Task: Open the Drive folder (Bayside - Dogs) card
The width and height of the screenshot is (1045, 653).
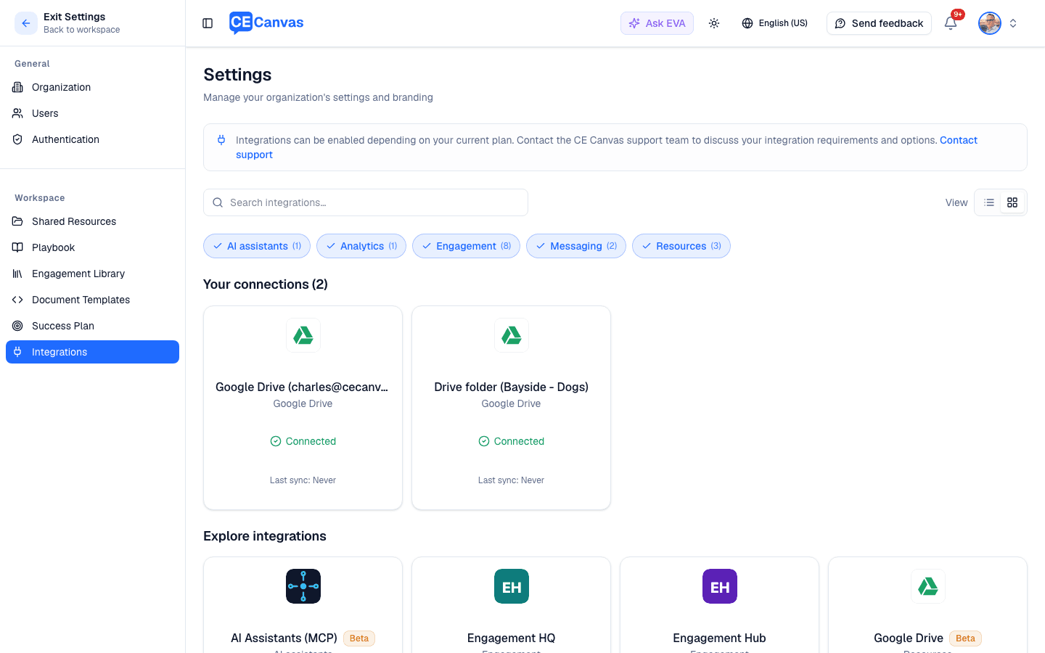Action: click(511, 408)
